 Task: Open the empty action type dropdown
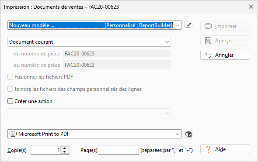click(x=89, y=114)
